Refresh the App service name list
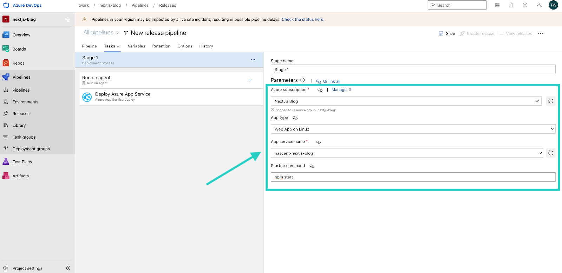Screen dimensions: 562x273 tap(551, 153)
